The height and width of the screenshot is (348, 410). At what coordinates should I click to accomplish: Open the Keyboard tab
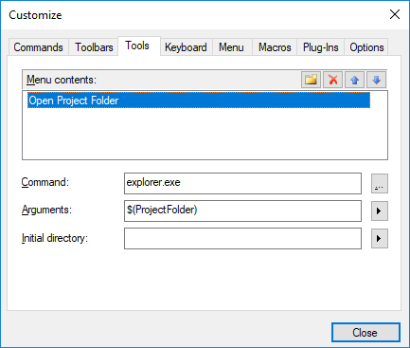coord(186,47)
